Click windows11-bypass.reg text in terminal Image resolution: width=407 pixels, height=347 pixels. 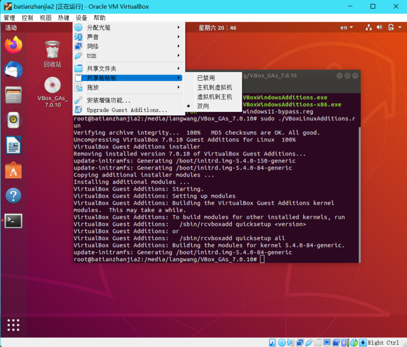(x=278, y=111)
